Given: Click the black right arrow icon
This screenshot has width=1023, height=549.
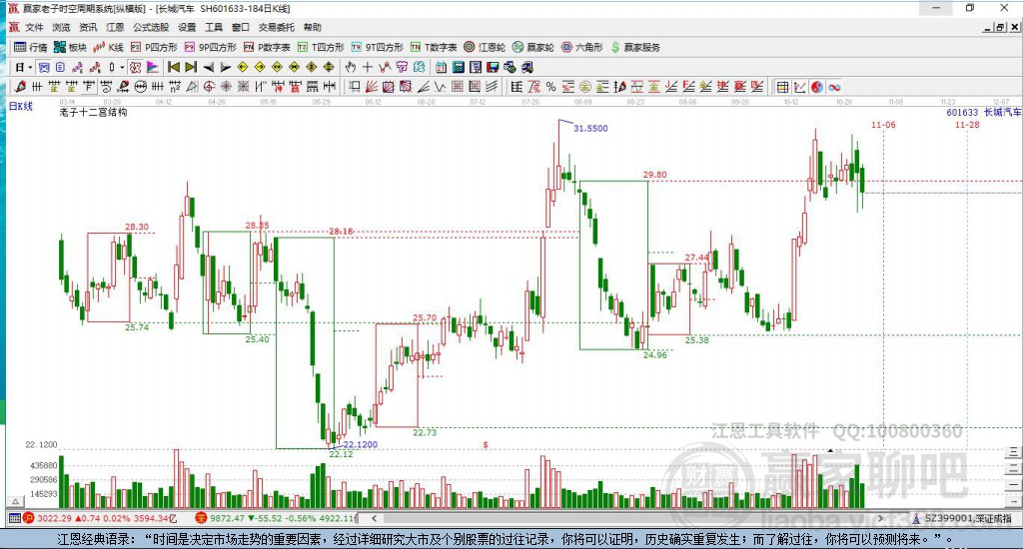Looking at the screenshot, I should coord(226,67).
